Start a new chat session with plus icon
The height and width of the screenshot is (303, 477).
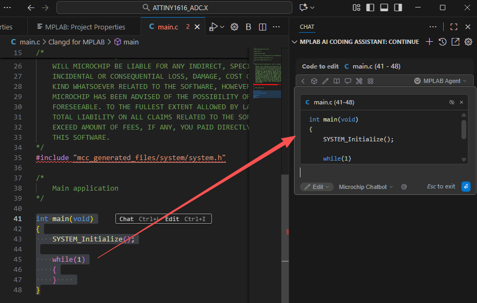[x=429, y=42]
